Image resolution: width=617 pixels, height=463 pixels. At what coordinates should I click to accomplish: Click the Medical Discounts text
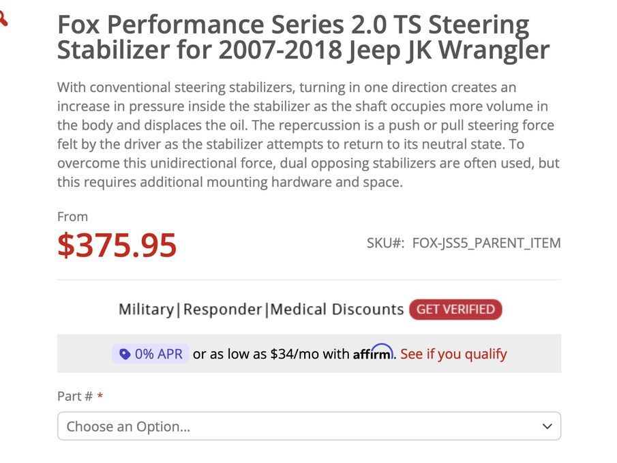click(x=337, y=310)
